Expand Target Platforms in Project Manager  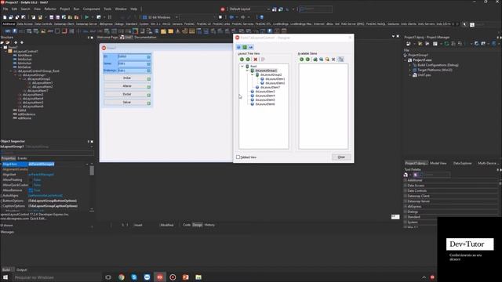410,70
